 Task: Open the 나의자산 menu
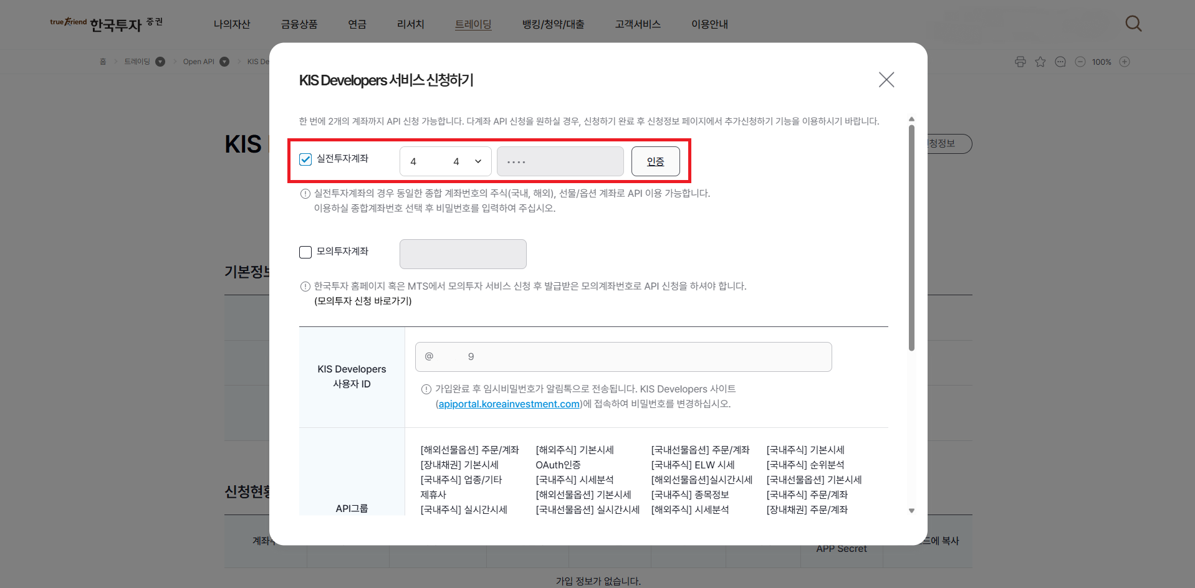point(232,24)
